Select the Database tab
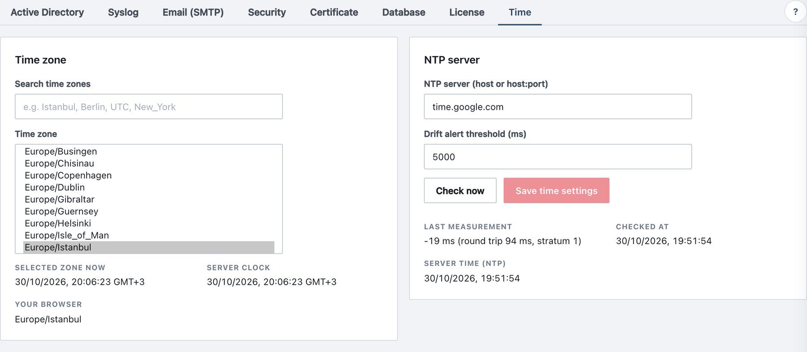The image size is (807, 352). [x=403, y=12]
